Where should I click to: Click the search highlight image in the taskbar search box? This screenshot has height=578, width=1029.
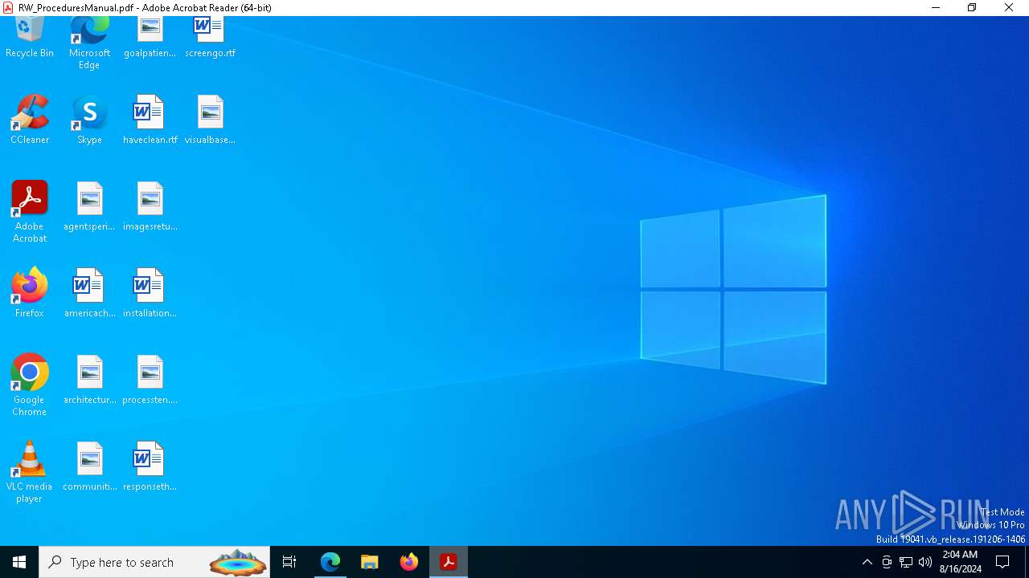click(x=238, y=562)
